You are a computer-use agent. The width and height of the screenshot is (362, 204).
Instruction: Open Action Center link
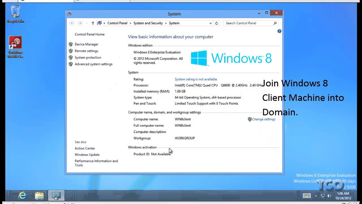click(85, 148)
